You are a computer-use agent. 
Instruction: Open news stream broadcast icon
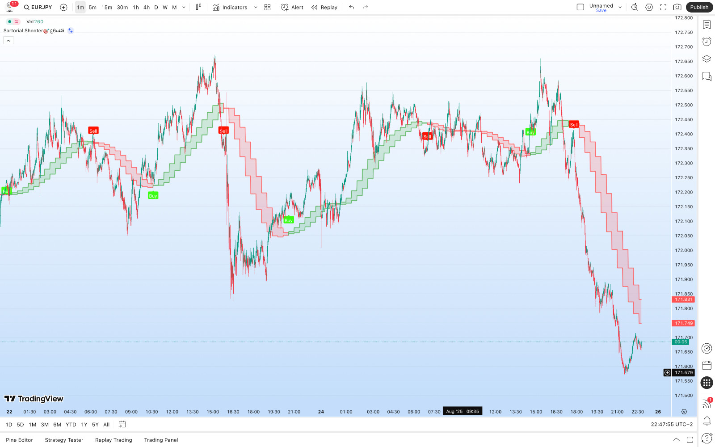coord(707,403)
